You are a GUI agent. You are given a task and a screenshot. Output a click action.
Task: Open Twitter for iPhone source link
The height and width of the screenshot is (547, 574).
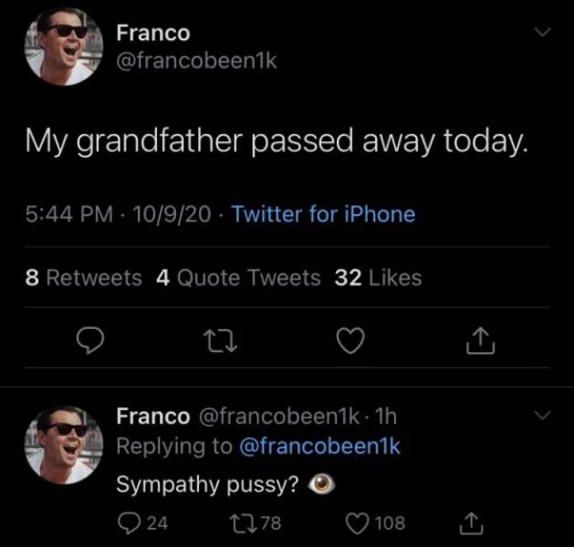[323, 215]
